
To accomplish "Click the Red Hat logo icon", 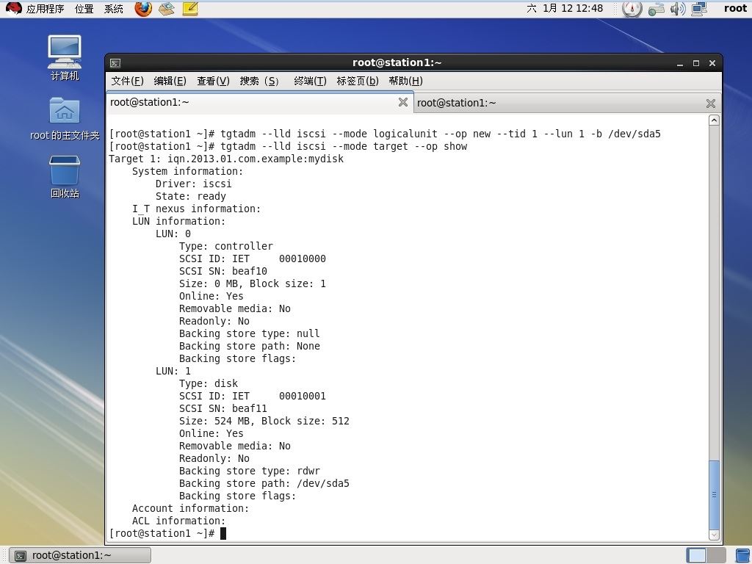I will click(13, 9).
